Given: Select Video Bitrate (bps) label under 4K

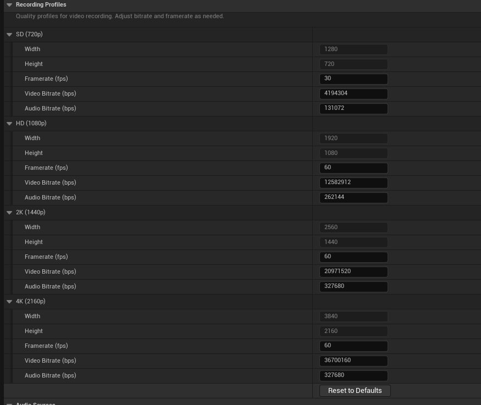Looking at the screenshot, I should click(x=51, y=360).
